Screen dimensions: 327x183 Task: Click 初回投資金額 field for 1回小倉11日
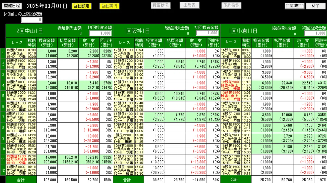[x=315, y=33]
